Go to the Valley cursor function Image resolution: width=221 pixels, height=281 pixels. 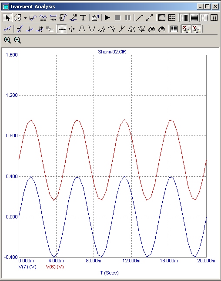tap(92, 29)
